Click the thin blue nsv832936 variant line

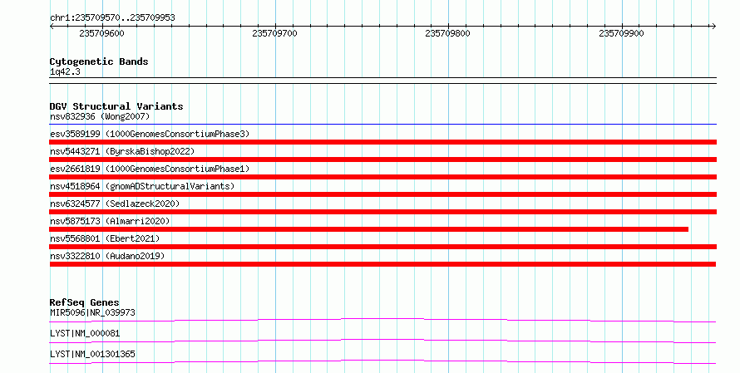point(383,125)
